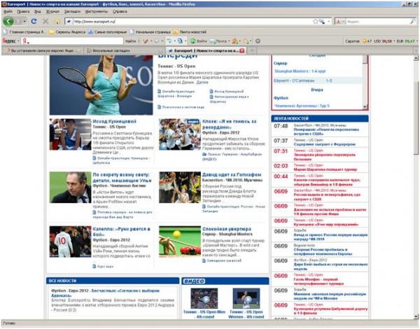The image size is (420, 329).
Task: Open the Закладки menu
Action: pos(72,11)
